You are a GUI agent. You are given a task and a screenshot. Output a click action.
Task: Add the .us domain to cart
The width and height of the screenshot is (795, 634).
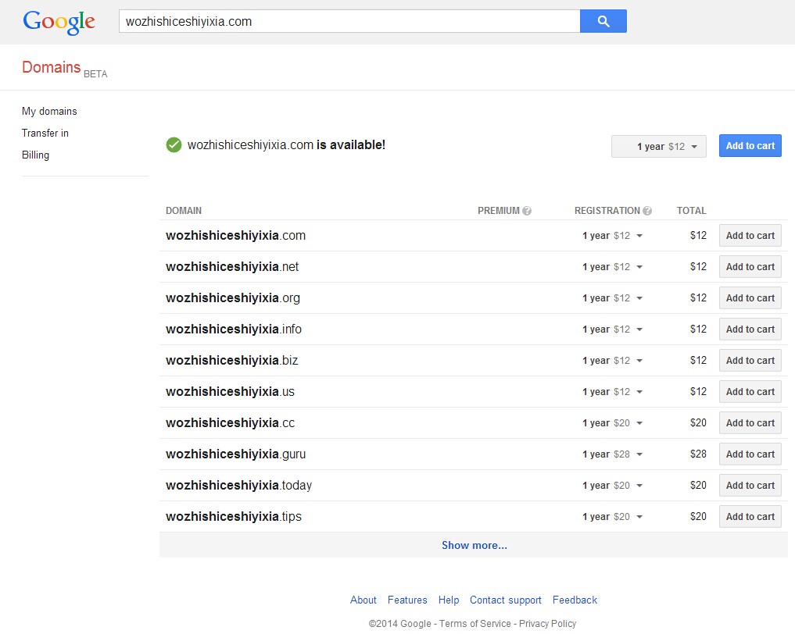(750, 392)
